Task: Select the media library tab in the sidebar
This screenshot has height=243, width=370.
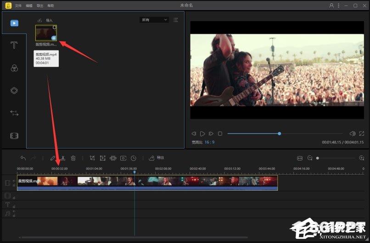Action: click(14, 23)
